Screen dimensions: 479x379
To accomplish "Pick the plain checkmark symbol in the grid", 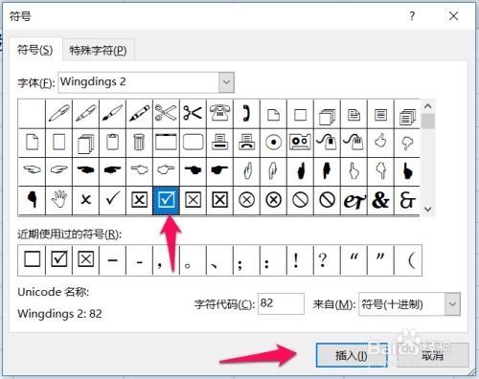I will click(x=112, y=200).
